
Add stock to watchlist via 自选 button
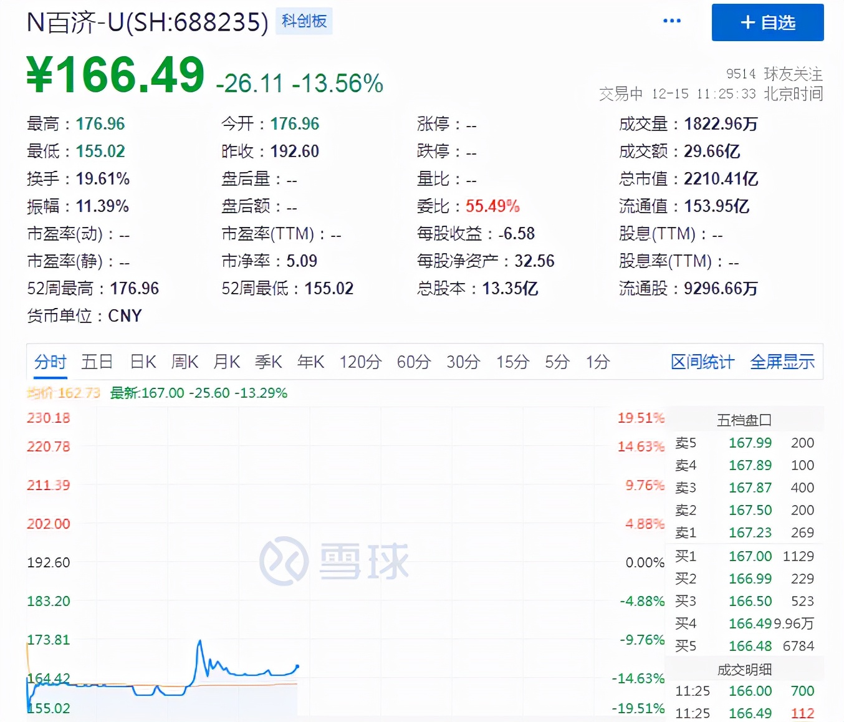tap(767, 23)
